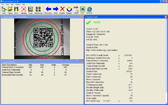Open the Tools menu
This screenshot has height=105, width=168.
tap(7, 5)
